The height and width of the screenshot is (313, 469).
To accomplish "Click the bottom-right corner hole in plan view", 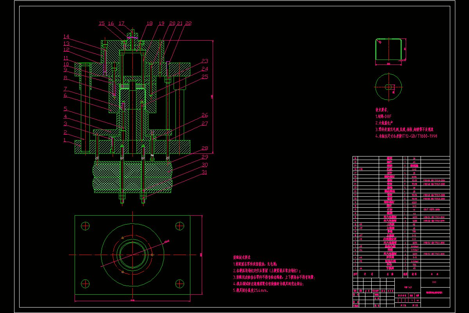I will (x=179, y=283).
